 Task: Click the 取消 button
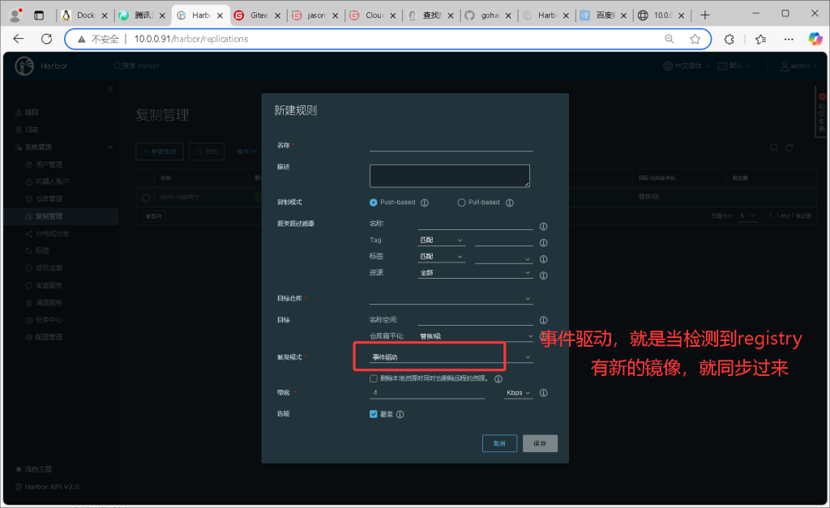coord(499,443)
